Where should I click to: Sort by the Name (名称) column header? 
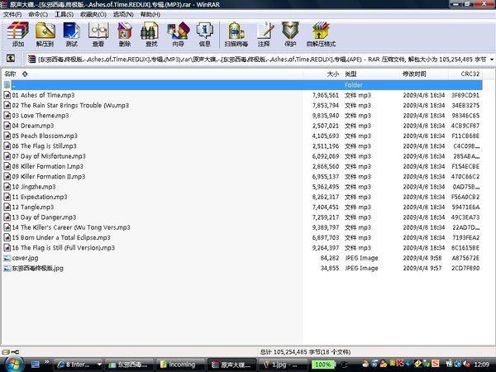click(152, 74)
